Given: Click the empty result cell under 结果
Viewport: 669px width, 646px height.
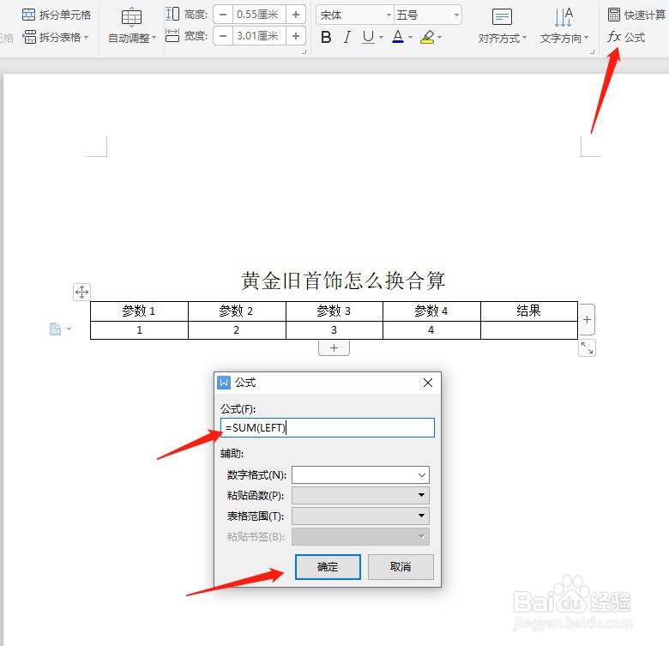Looking at the screenshot, I should tap(529, 330).
